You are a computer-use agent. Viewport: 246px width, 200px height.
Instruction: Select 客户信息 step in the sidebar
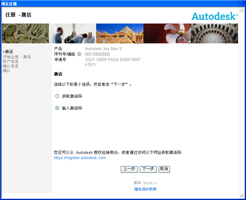point(10,61)
